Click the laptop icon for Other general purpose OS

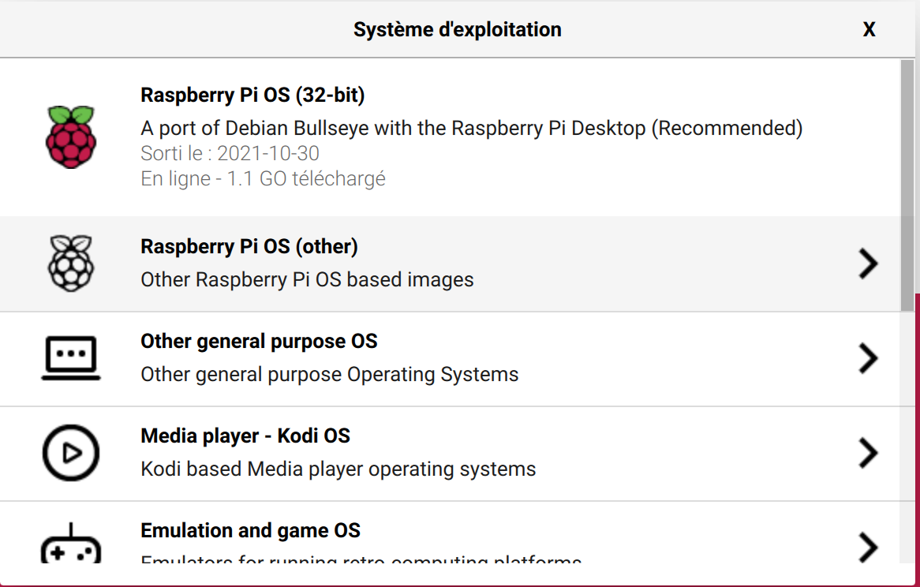[71, 358]
